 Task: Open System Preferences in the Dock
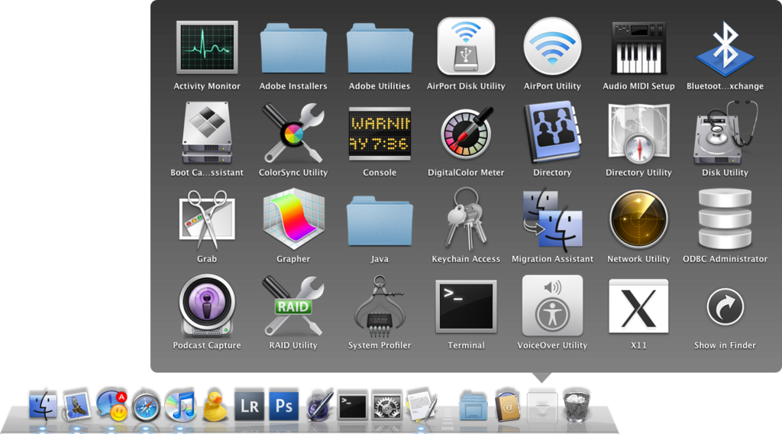coord(387,406)
